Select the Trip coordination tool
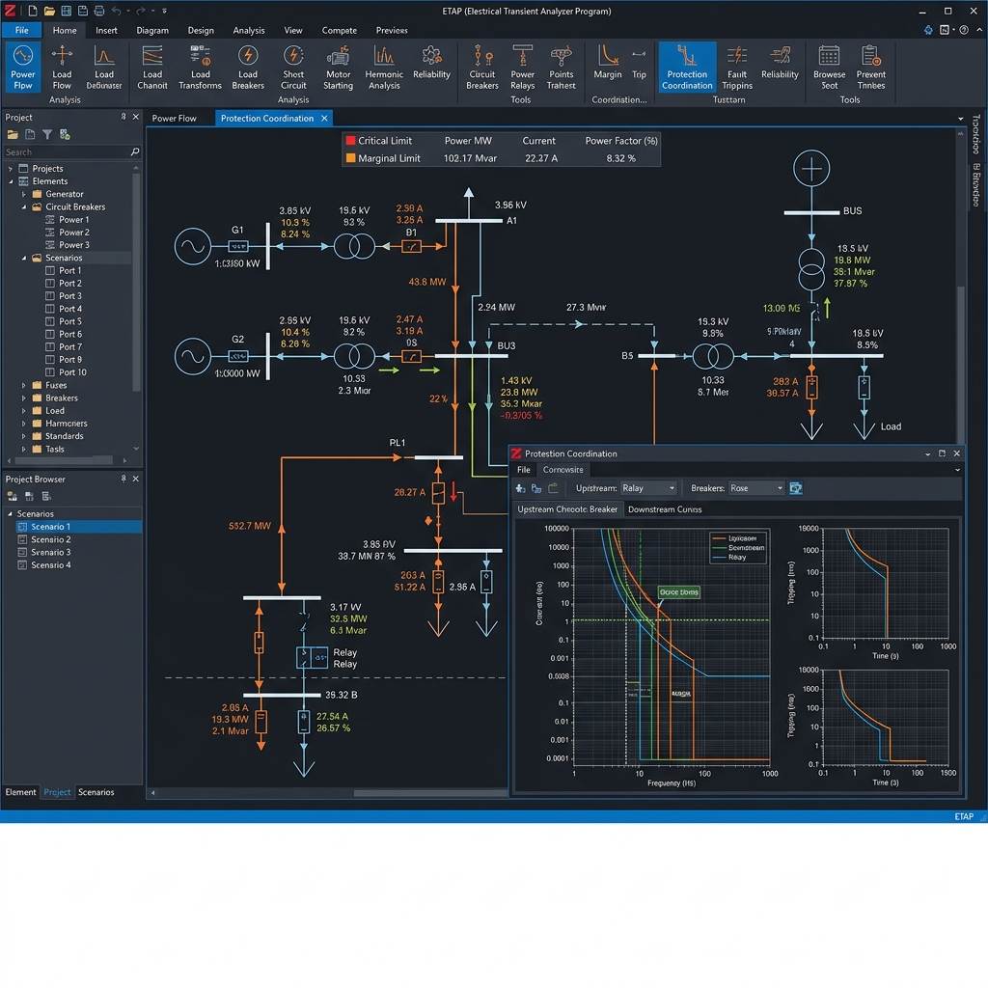Screen dimensions: 988x988 coord(639,63)
